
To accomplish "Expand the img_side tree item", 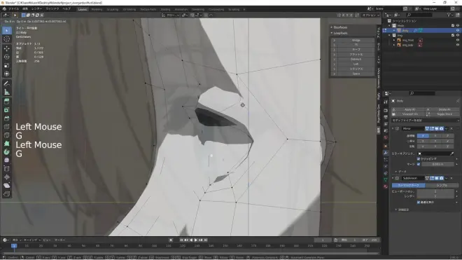I will (394, 45).
